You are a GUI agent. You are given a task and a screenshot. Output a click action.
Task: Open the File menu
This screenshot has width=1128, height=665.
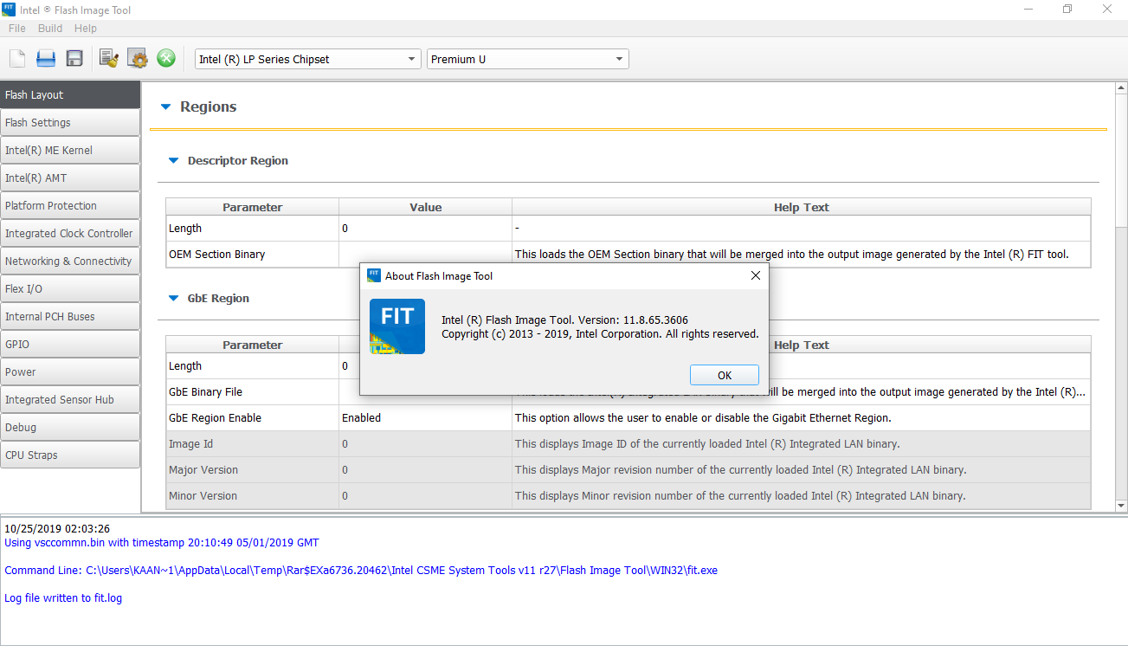[17, 29]
